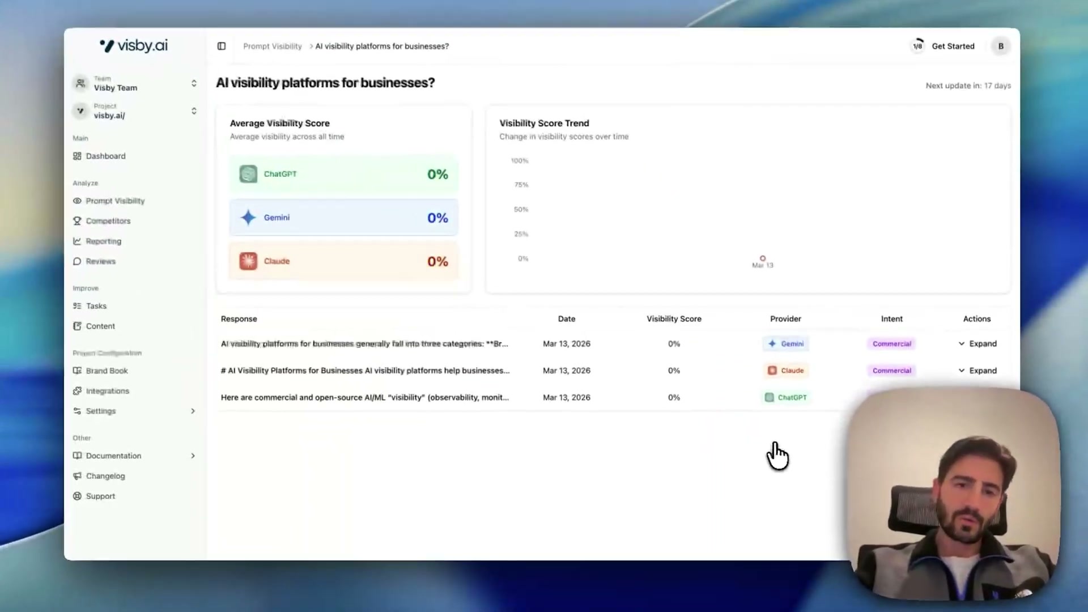Click the Claude score card
Screen dimensions: 1088x612
click(343, 261)
